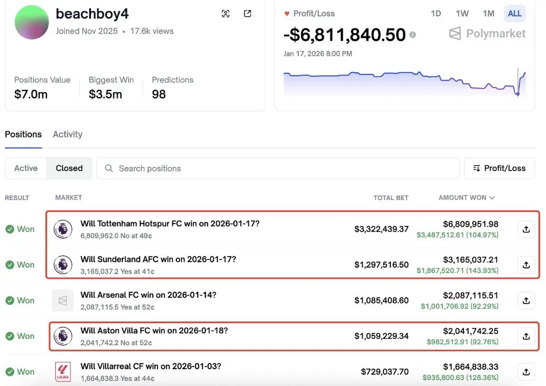Image resolution: width=546 pixels, height=386 pixels.
Task: Open the Sunderland AFC market link
Action: click(158, 259)
